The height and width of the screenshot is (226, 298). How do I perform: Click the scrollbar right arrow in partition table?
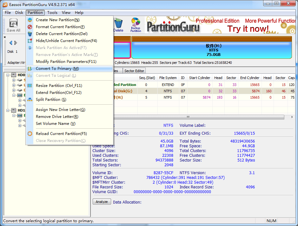click(292, 117)
